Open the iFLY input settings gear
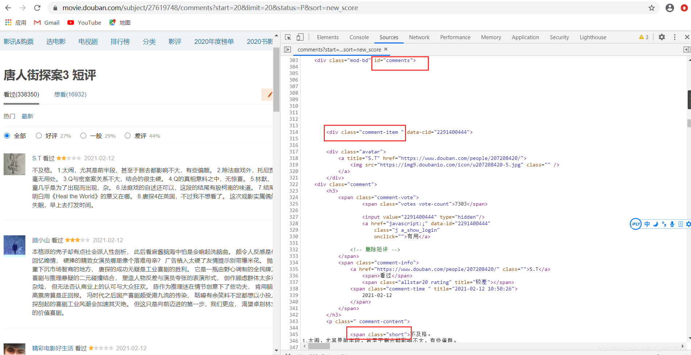The width and height of the screenshot is (691, 355). 688,224
